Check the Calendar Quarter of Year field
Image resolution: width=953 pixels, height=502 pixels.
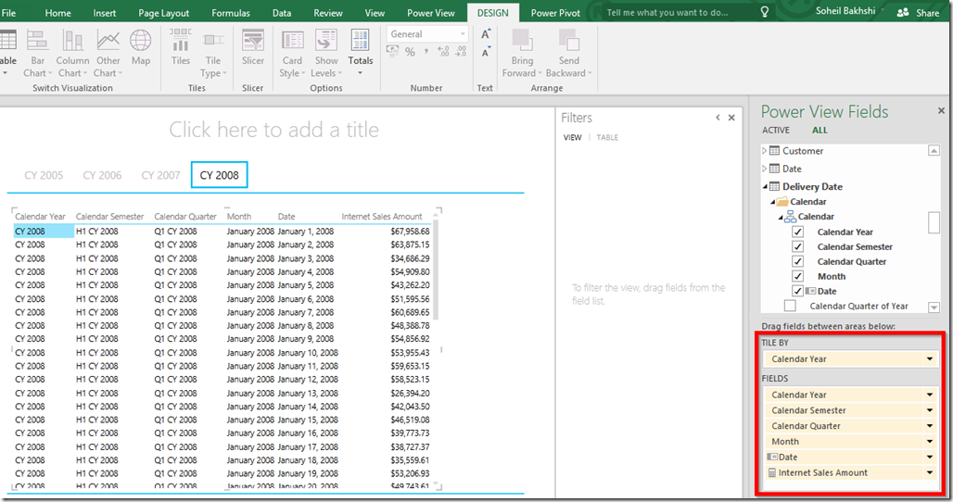(x=790, y=306)
